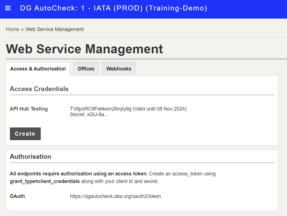
Task: Go to the Home breadcrumb link
Action: (x=13, y=29)
